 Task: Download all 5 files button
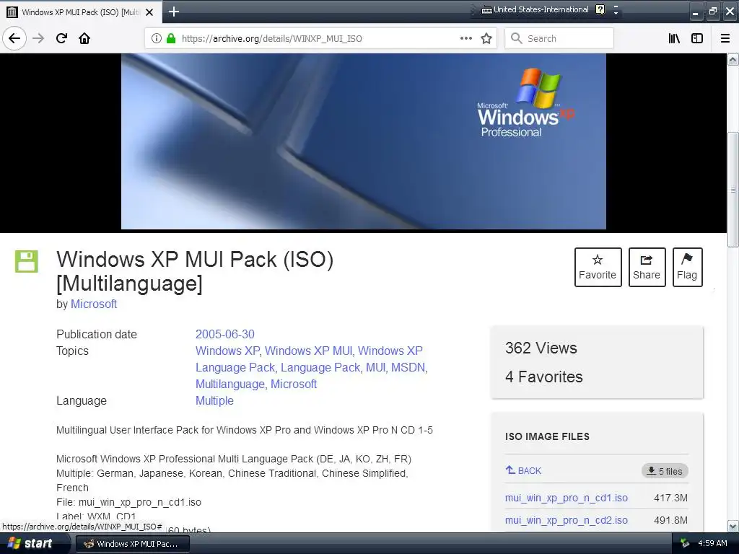[x=665, y=470]
